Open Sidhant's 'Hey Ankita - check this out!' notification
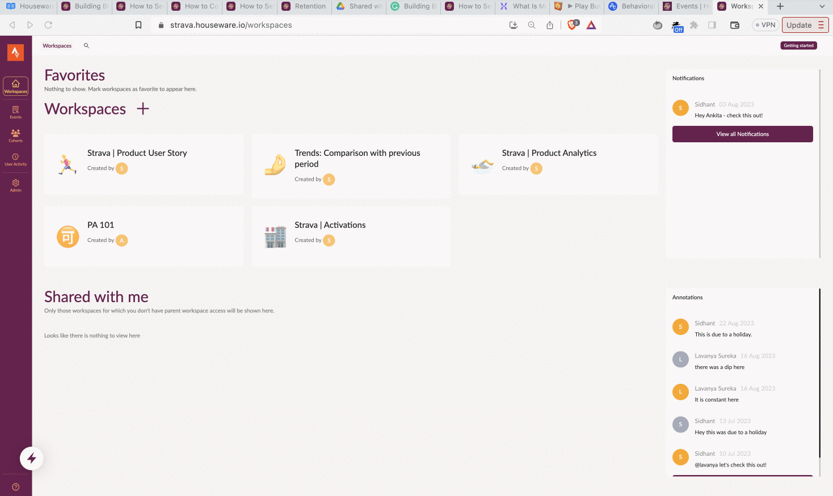Screen dimensions: 833x496 pyautogui.click(x=742, y=110)
